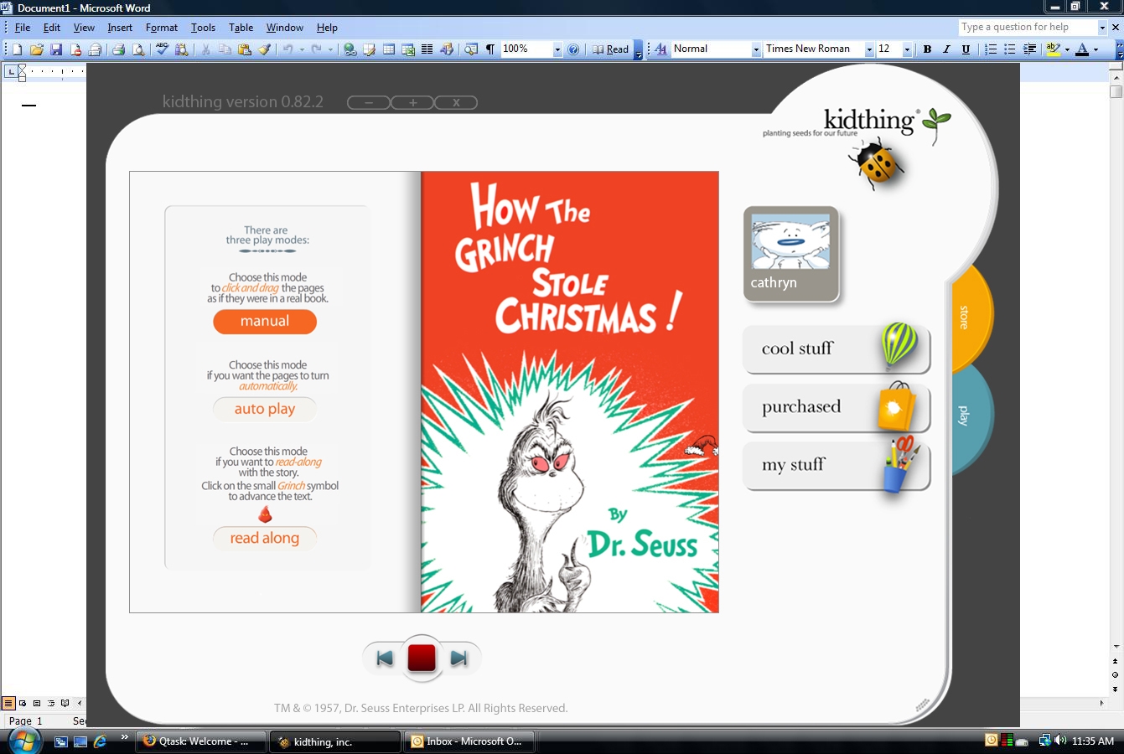Image resolution: width=1124 pixels, height=754 pixels.
Task: Choose the read along mode button
Action: (x=265, y=538)
